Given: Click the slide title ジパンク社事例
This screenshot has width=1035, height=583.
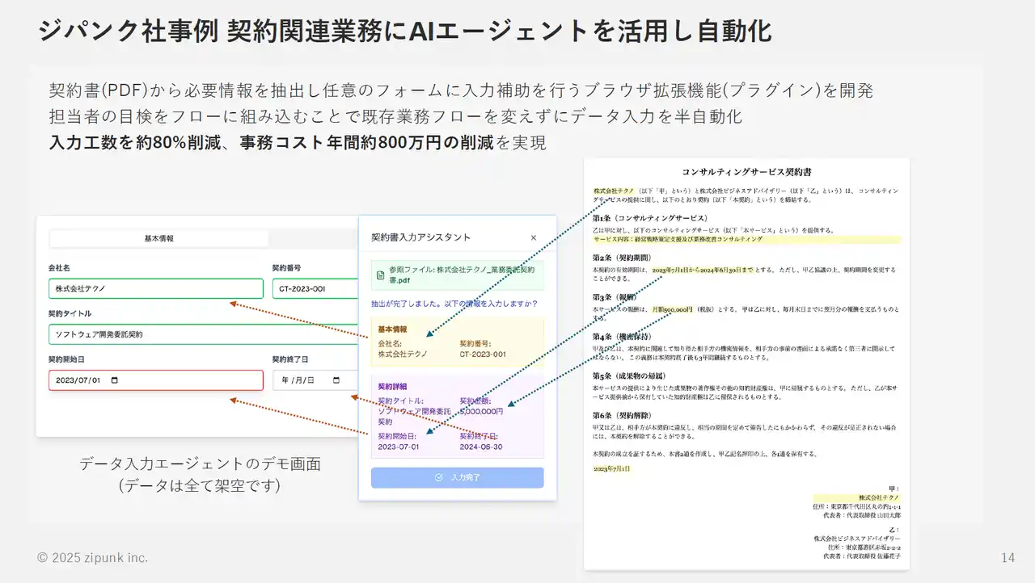Looking at the screenshot, I should click(x=128, y=31).
